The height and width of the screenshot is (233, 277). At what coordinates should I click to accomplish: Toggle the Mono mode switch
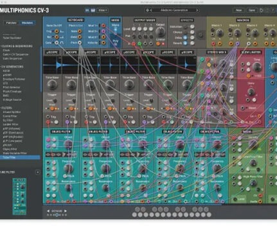pyautogui.click(x=115, y=30)
